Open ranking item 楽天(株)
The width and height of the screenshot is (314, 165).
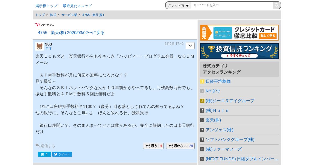[213, 120]
